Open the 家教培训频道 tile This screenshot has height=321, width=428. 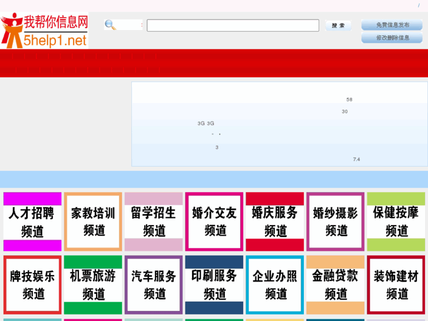tap(93, 221)
